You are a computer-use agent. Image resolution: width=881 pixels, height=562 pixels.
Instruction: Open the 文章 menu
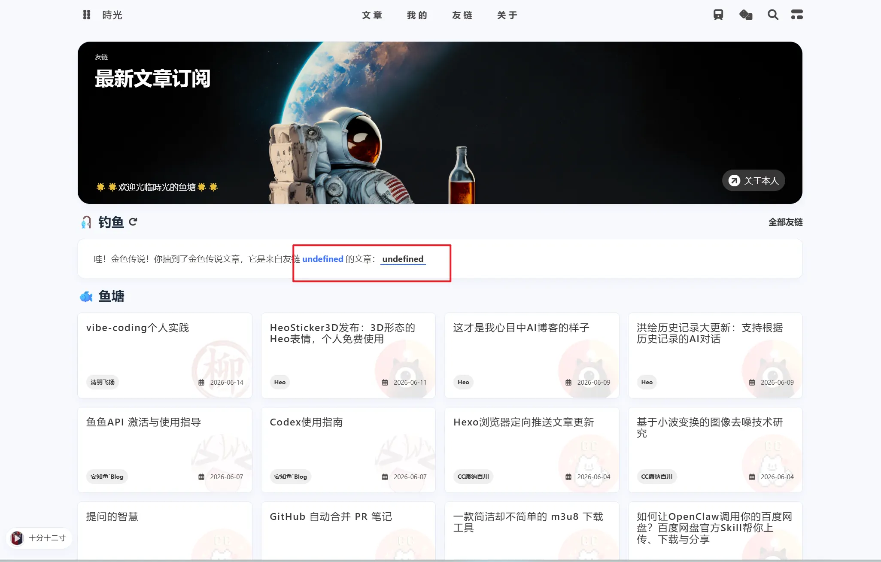click(x=372, y=15)
